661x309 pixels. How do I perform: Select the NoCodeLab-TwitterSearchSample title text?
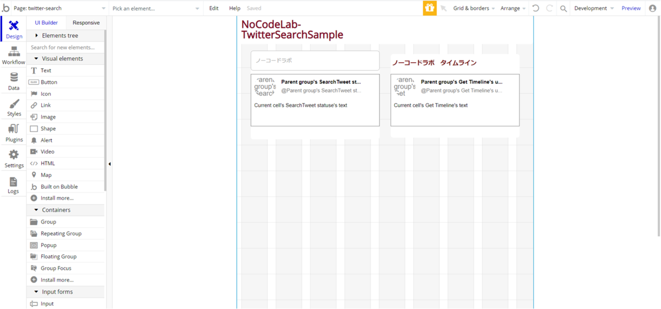(292, 29)
